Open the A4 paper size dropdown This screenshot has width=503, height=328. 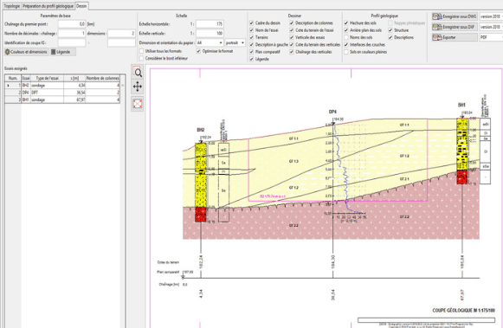(x=210, y=42)
